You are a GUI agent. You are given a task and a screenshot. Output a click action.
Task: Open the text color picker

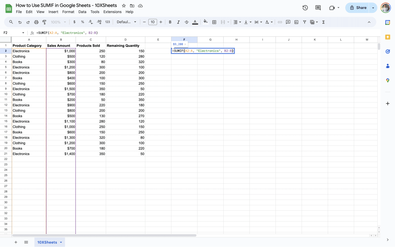tap(195, 22)
